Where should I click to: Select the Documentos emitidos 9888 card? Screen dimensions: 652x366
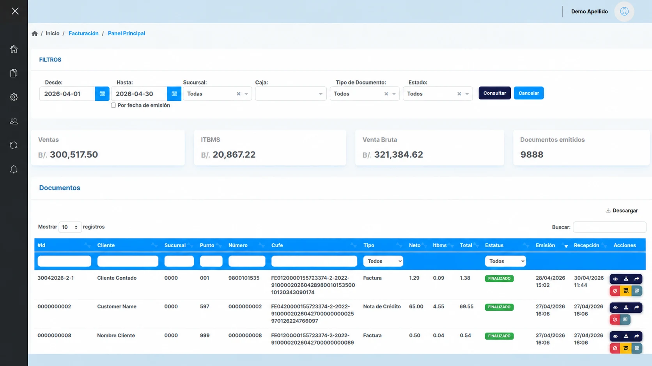581,148
